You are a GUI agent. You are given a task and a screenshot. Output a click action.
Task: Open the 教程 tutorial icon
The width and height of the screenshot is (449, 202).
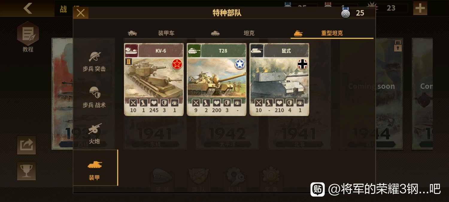coord(28,37)
